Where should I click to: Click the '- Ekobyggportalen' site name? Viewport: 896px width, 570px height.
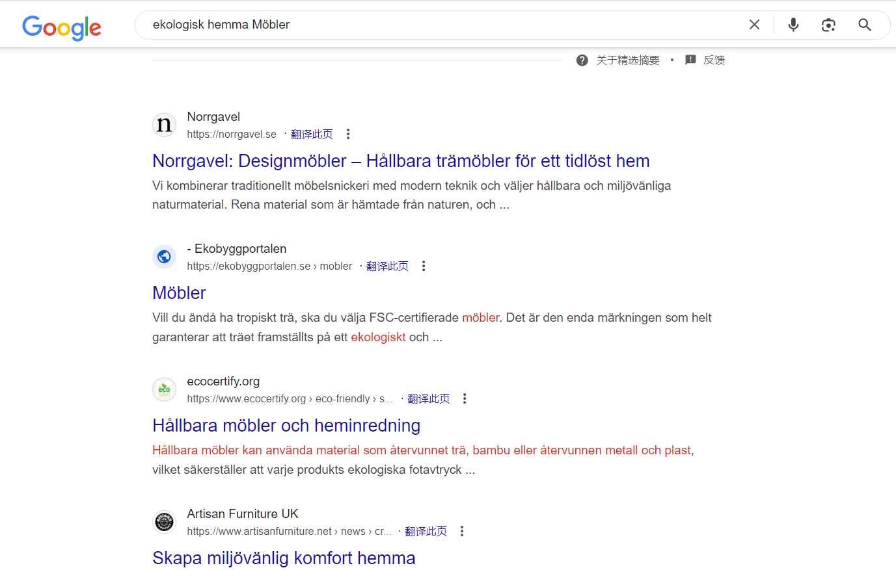tap(237, 249)
